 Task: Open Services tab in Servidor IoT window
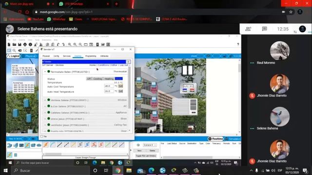tap(67, 56)
